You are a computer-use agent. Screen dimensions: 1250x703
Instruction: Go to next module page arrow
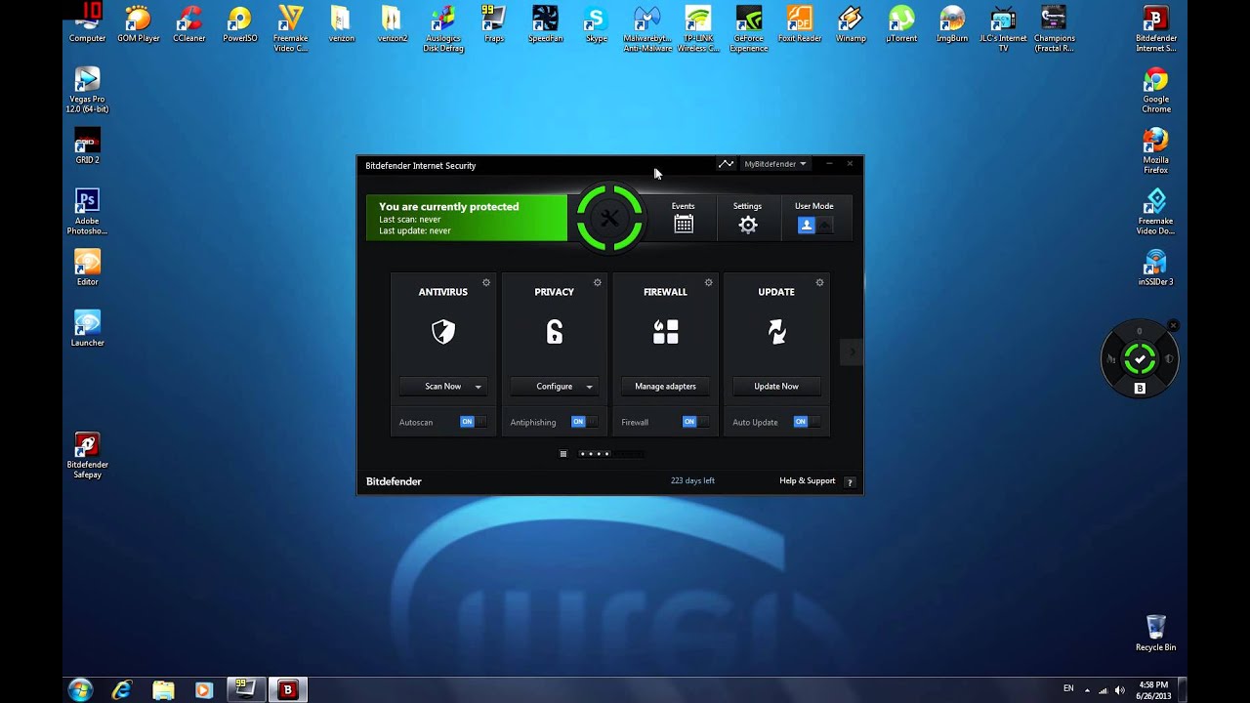coord(852,351)
